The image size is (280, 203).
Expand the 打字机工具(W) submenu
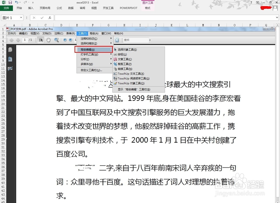tap(95, 54)
